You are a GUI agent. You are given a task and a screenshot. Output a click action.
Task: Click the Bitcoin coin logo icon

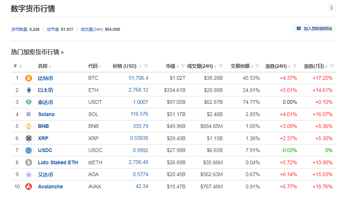[29, 78]
